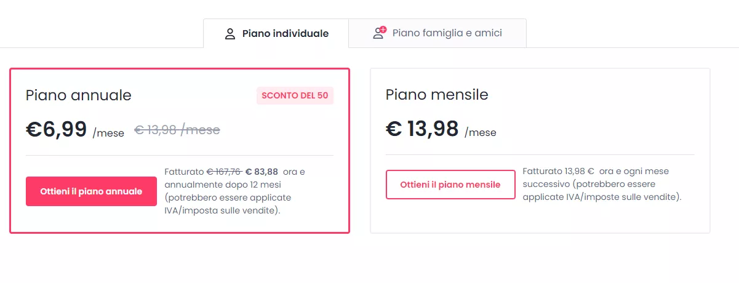739x283 pixels.
Task: Select the Piano annuale heading
Action: (79, 95)
